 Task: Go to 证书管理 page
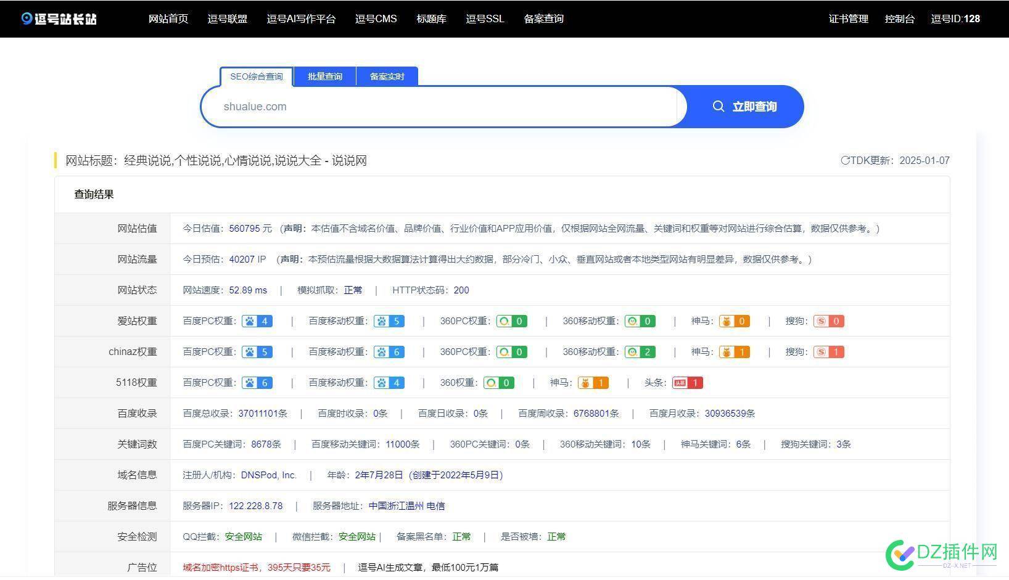click(x=848, y=18)
